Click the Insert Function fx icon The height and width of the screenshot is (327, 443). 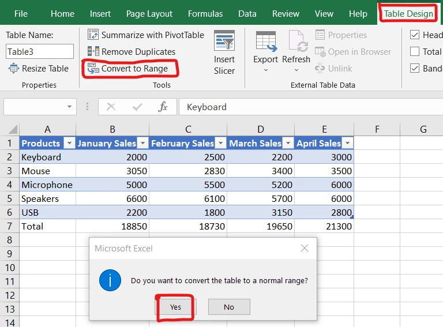pos(163,107)
